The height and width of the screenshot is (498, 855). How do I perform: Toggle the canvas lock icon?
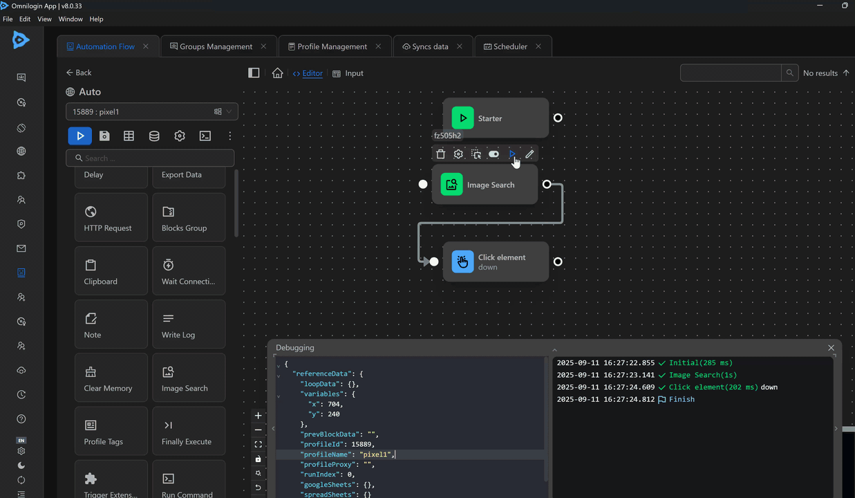click(x=258, y=459)
